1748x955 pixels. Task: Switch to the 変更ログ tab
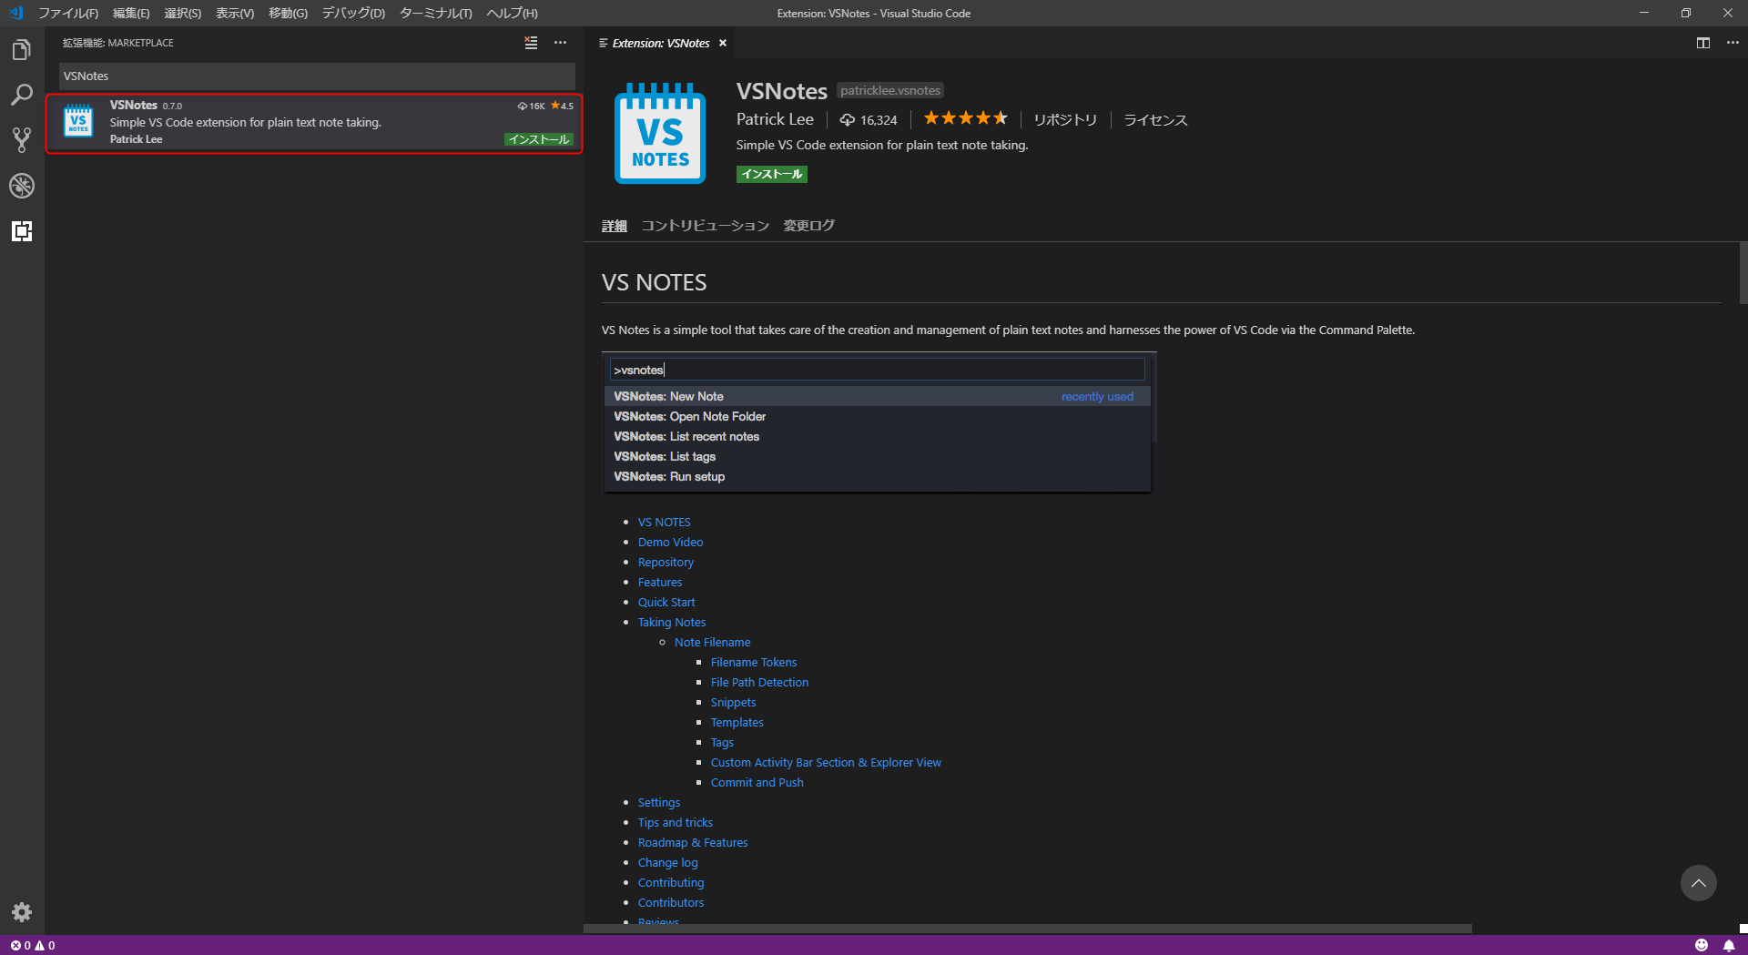[808, 226]
